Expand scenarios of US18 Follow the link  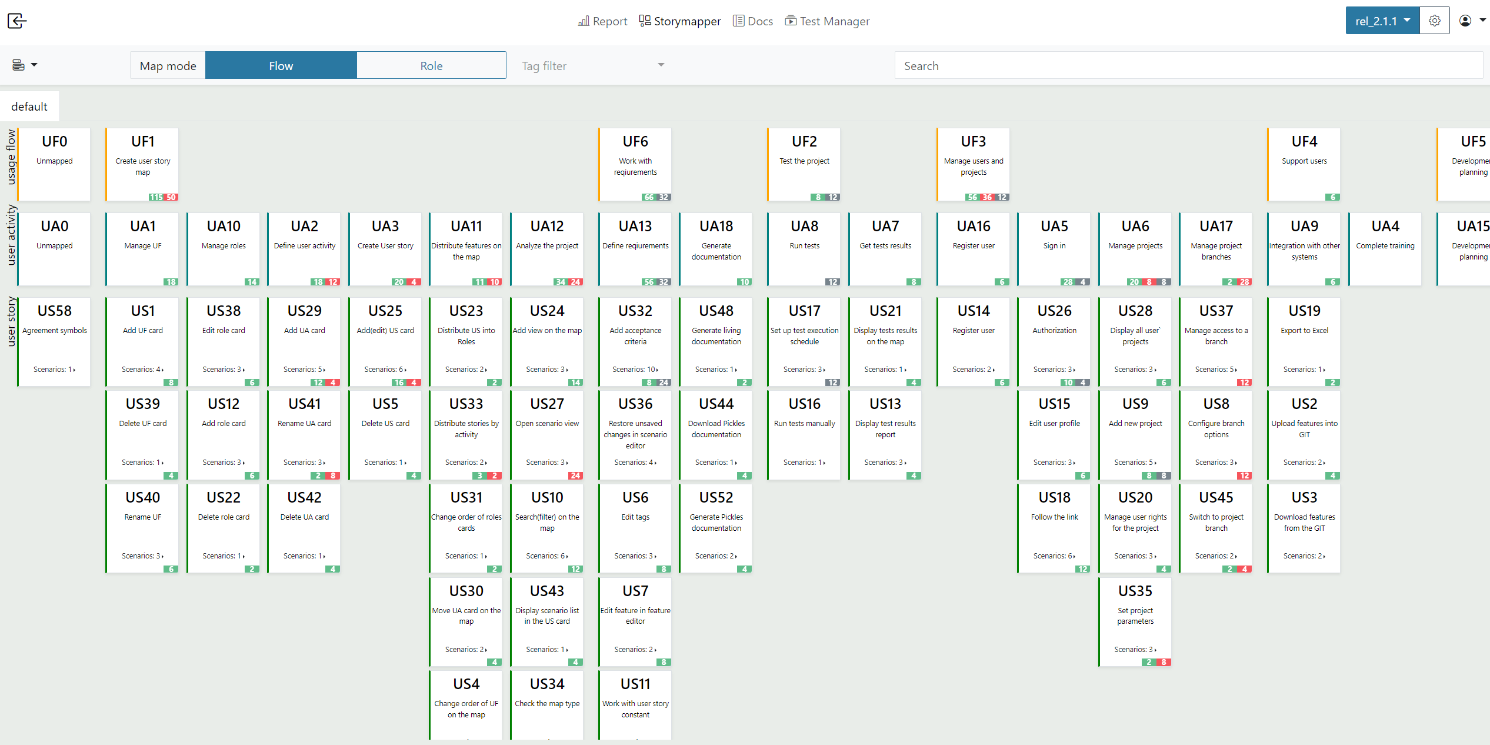tap(1055, 556)
